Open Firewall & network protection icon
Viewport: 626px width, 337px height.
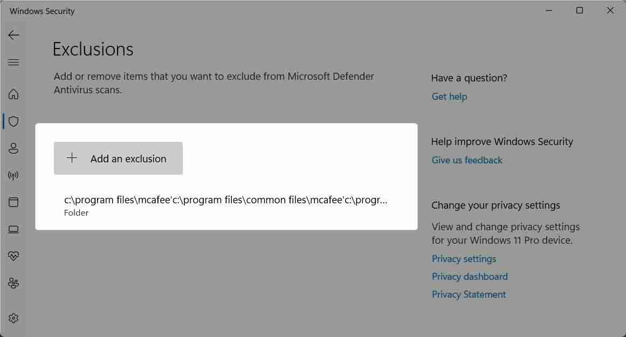(13, 175)
